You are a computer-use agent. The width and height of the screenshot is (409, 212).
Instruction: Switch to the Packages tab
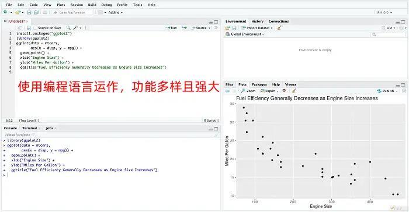[259, 84]
